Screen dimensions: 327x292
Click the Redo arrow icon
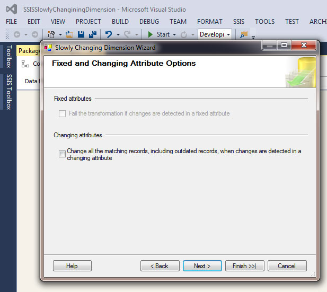[x=127, y=34]
